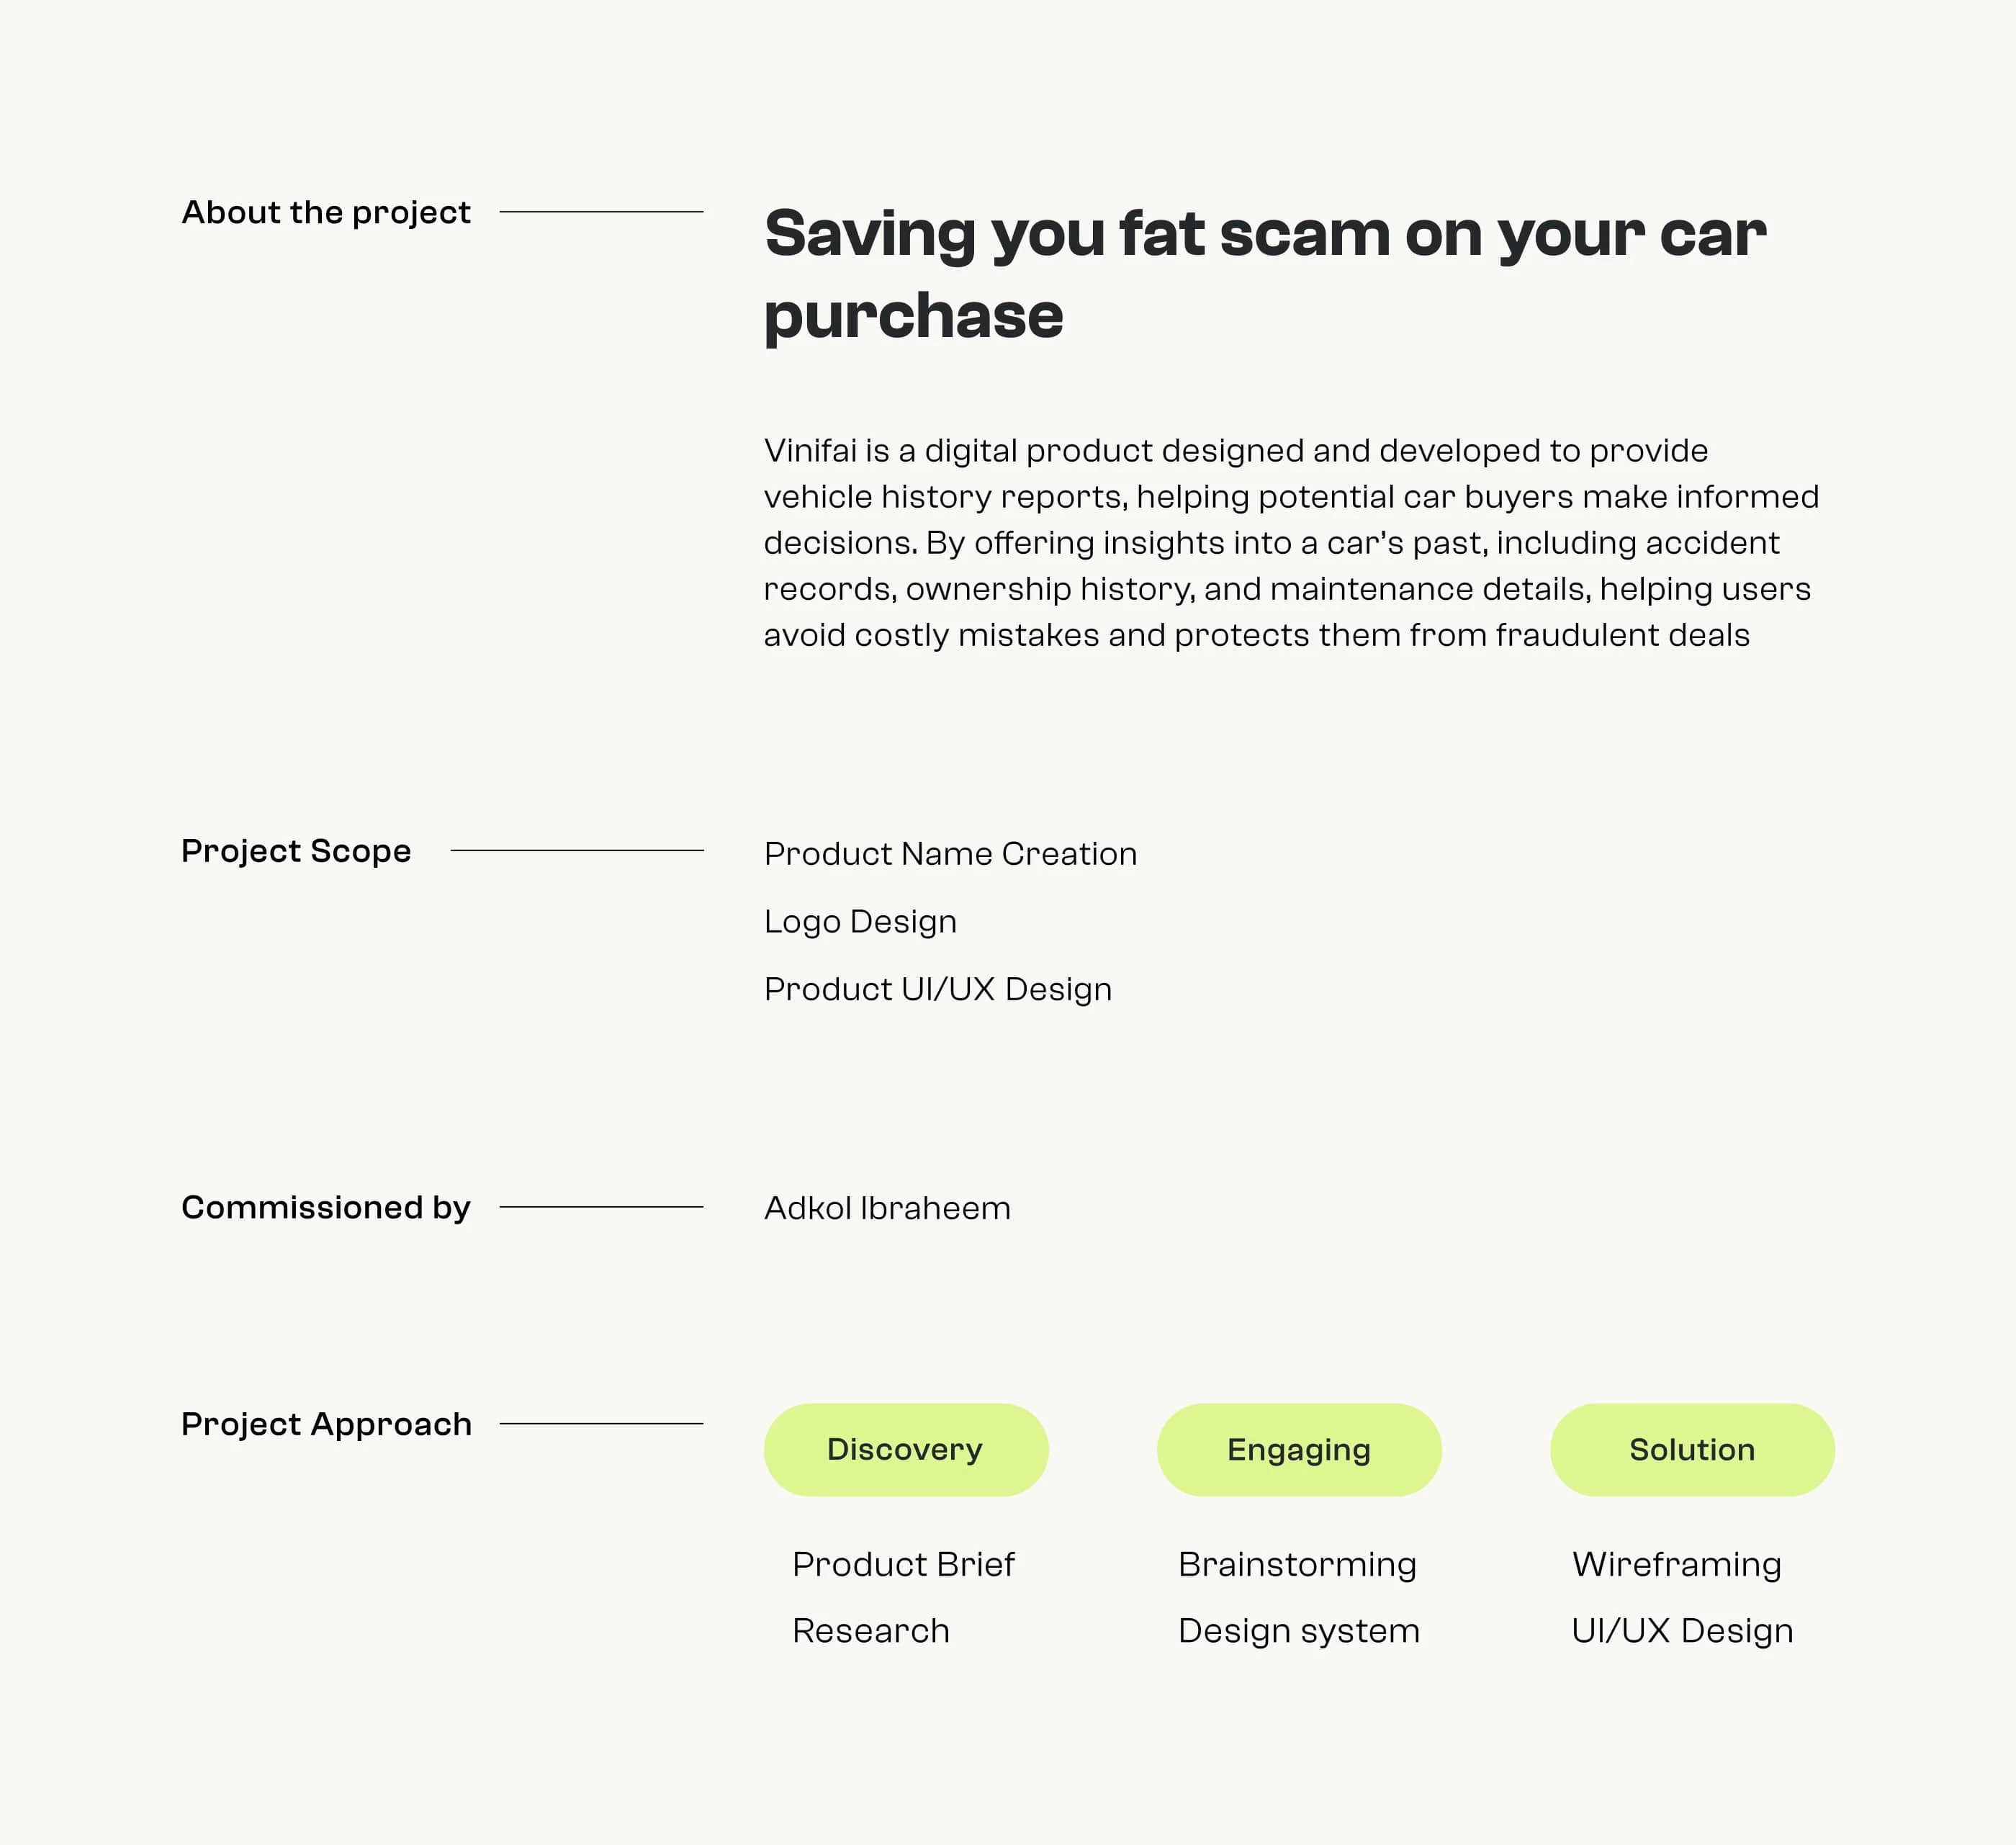This screenshot has width=2016, height=1845.
Task: Click the 'Commissioned by' label
Action: (326, 1208)
